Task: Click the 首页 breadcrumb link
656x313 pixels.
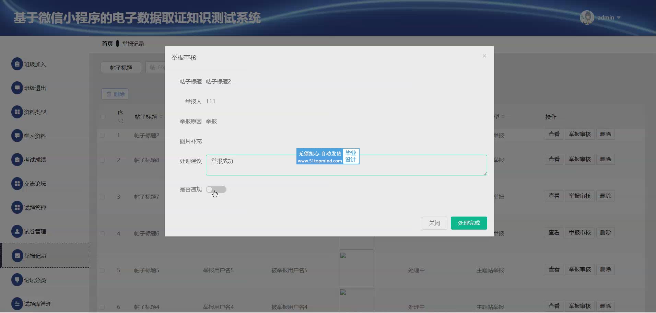Action: coord(107,44)
